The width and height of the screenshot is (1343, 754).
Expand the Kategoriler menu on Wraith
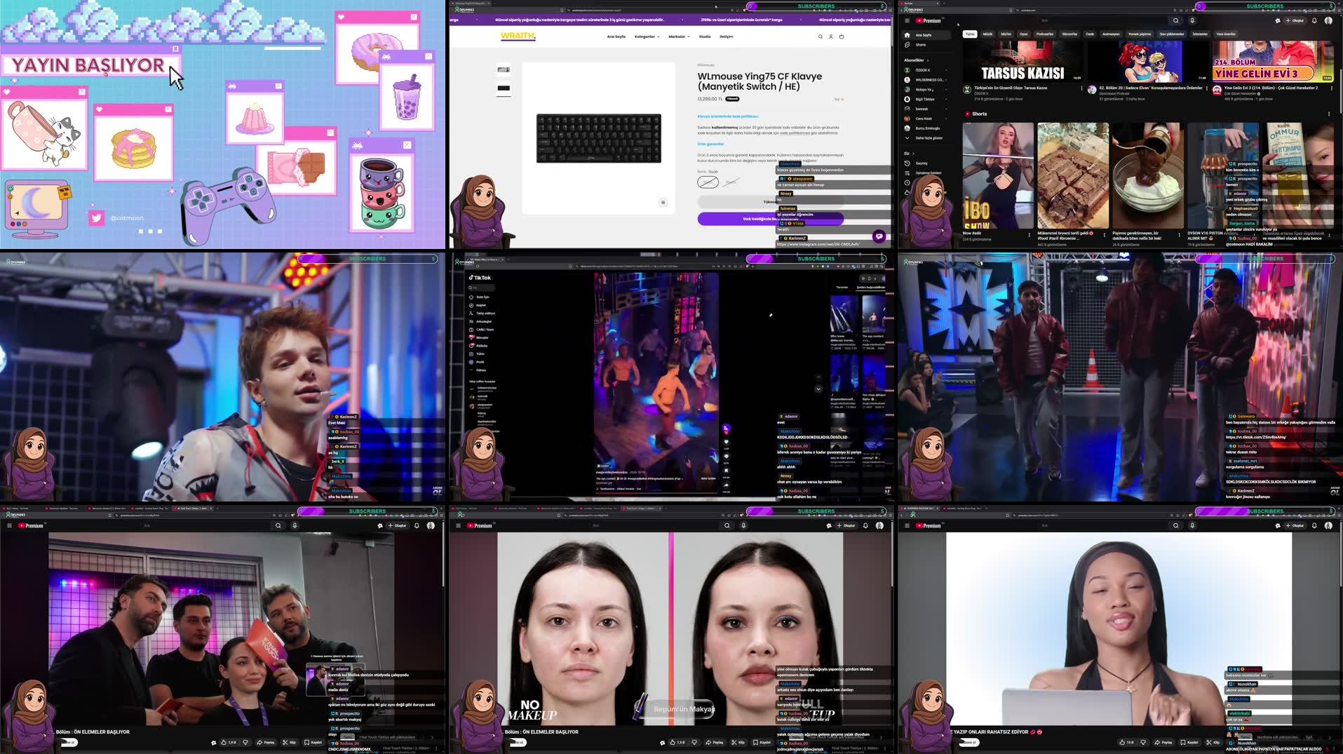pyautogui.click(x=645, y=36)
